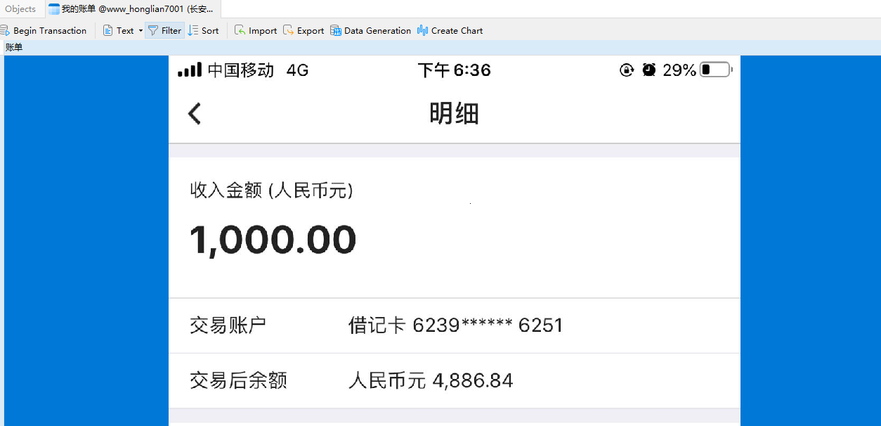881x426 pixels.
Task: Click the Create Chart icon
Action: pyautogui.click(x=422, y=30)
